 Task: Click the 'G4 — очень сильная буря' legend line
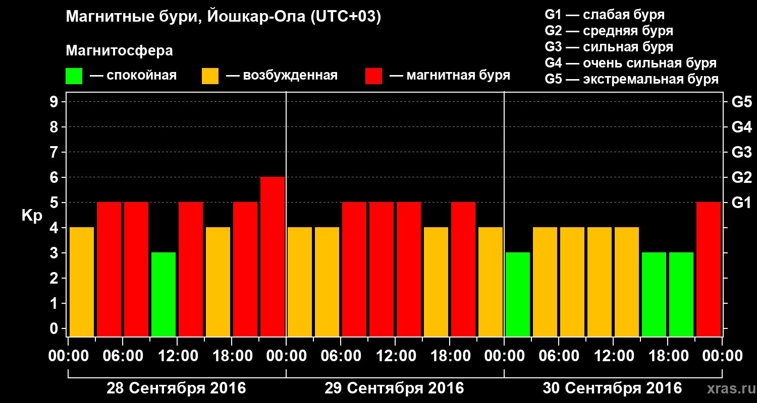(630, 63)
